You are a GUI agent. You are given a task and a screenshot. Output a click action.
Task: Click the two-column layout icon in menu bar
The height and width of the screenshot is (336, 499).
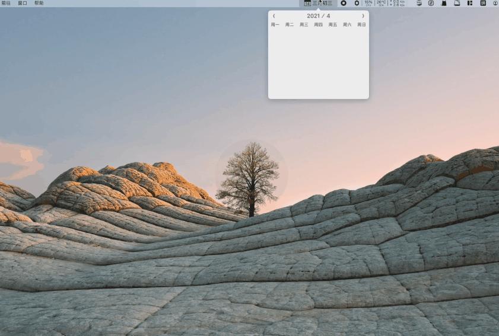click(x=470, y=3)
